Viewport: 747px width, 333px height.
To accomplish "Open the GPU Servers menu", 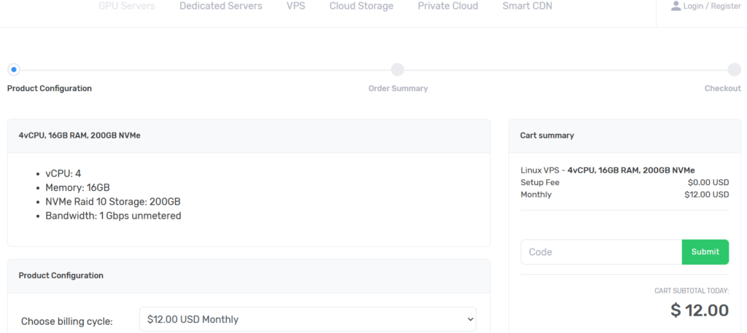I will (127, 6).
